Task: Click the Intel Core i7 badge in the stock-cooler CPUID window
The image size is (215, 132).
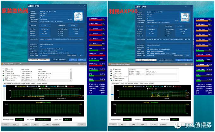Action: 78,16
